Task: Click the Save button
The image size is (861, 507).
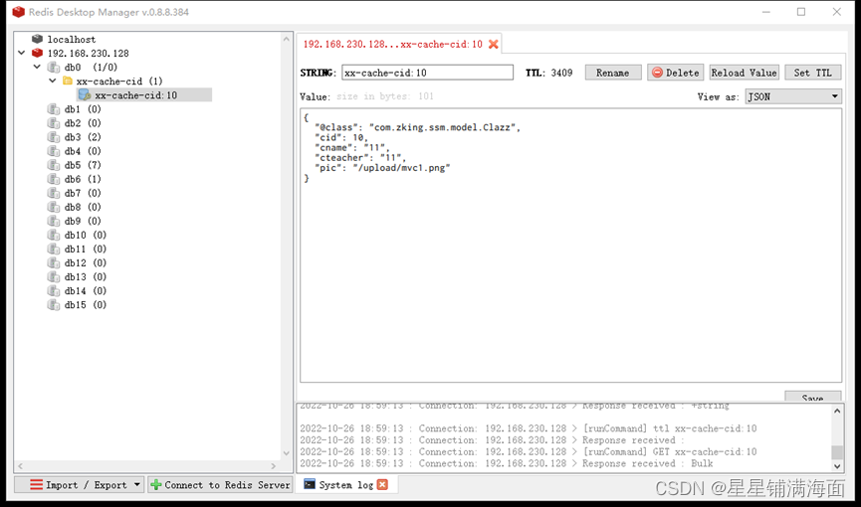Action: point(812,397)
